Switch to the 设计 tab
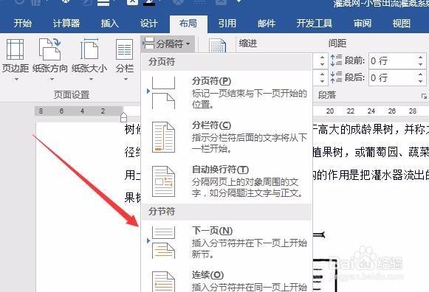This screenshot has width=429, height=292. point(149,23)
